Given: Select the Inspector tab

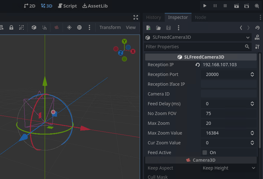Looking at the screenshot, I should coord(178,17).
